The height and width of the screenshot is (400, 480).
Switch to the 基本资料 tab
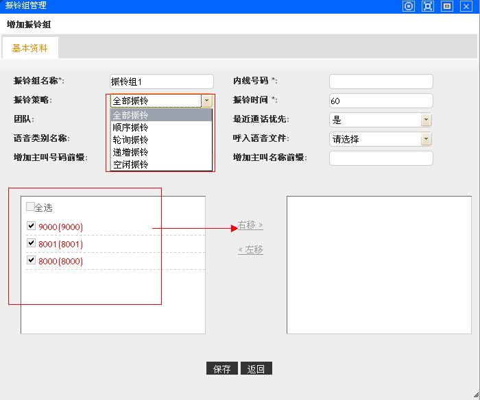[x=30, y=48]
